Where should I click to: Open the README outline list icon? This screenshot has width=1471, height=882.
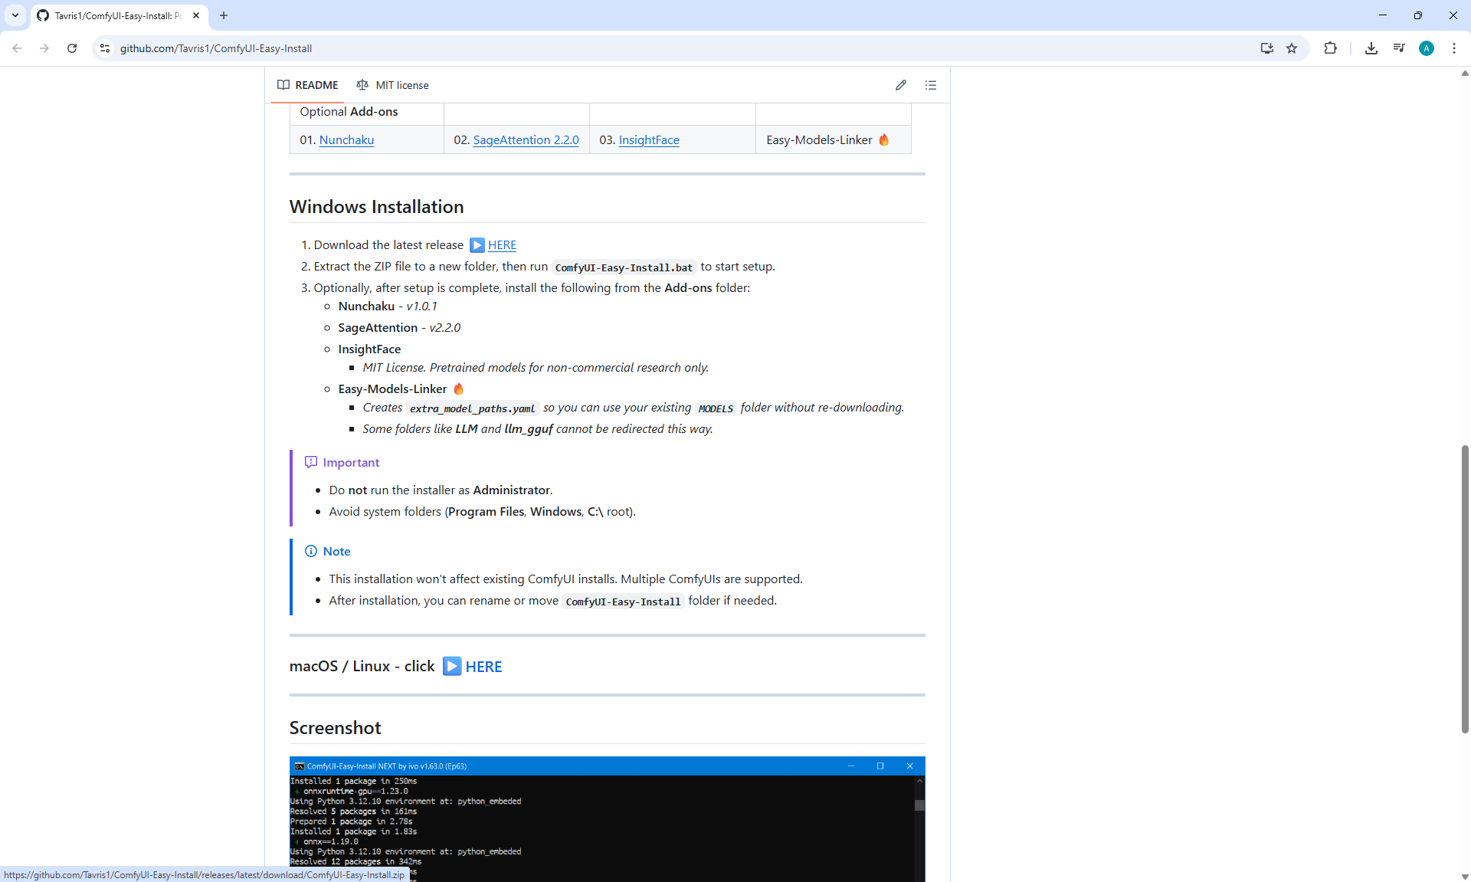[x=931, y=85]
